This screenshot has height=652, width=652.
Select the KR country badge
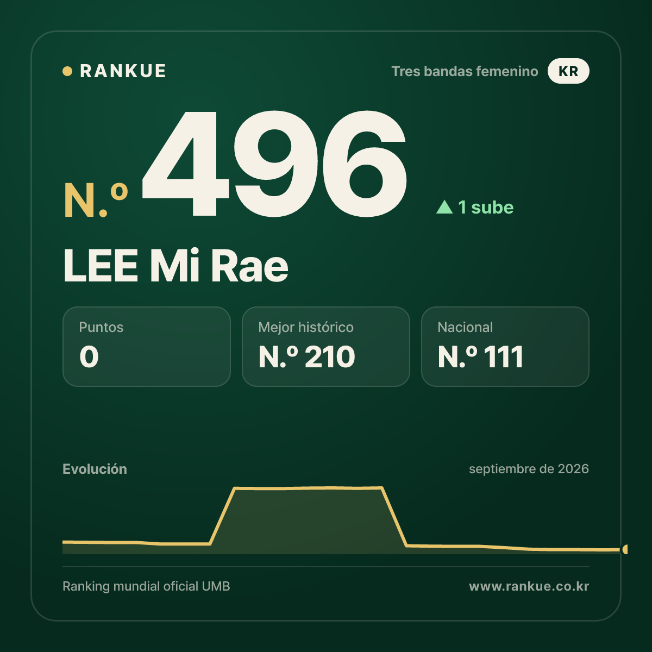click(x=568, y=71)
